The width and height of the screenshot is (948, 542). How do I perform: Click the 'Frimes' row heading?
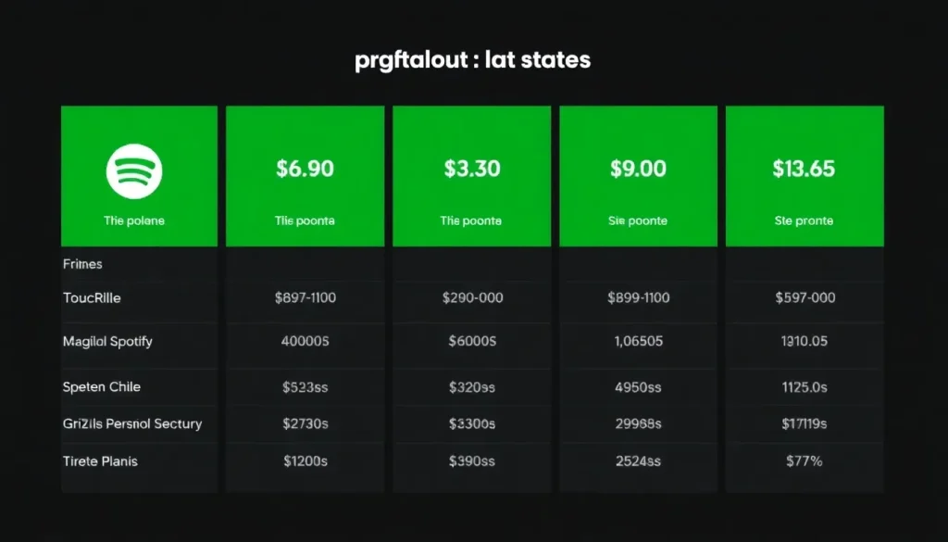82,264
